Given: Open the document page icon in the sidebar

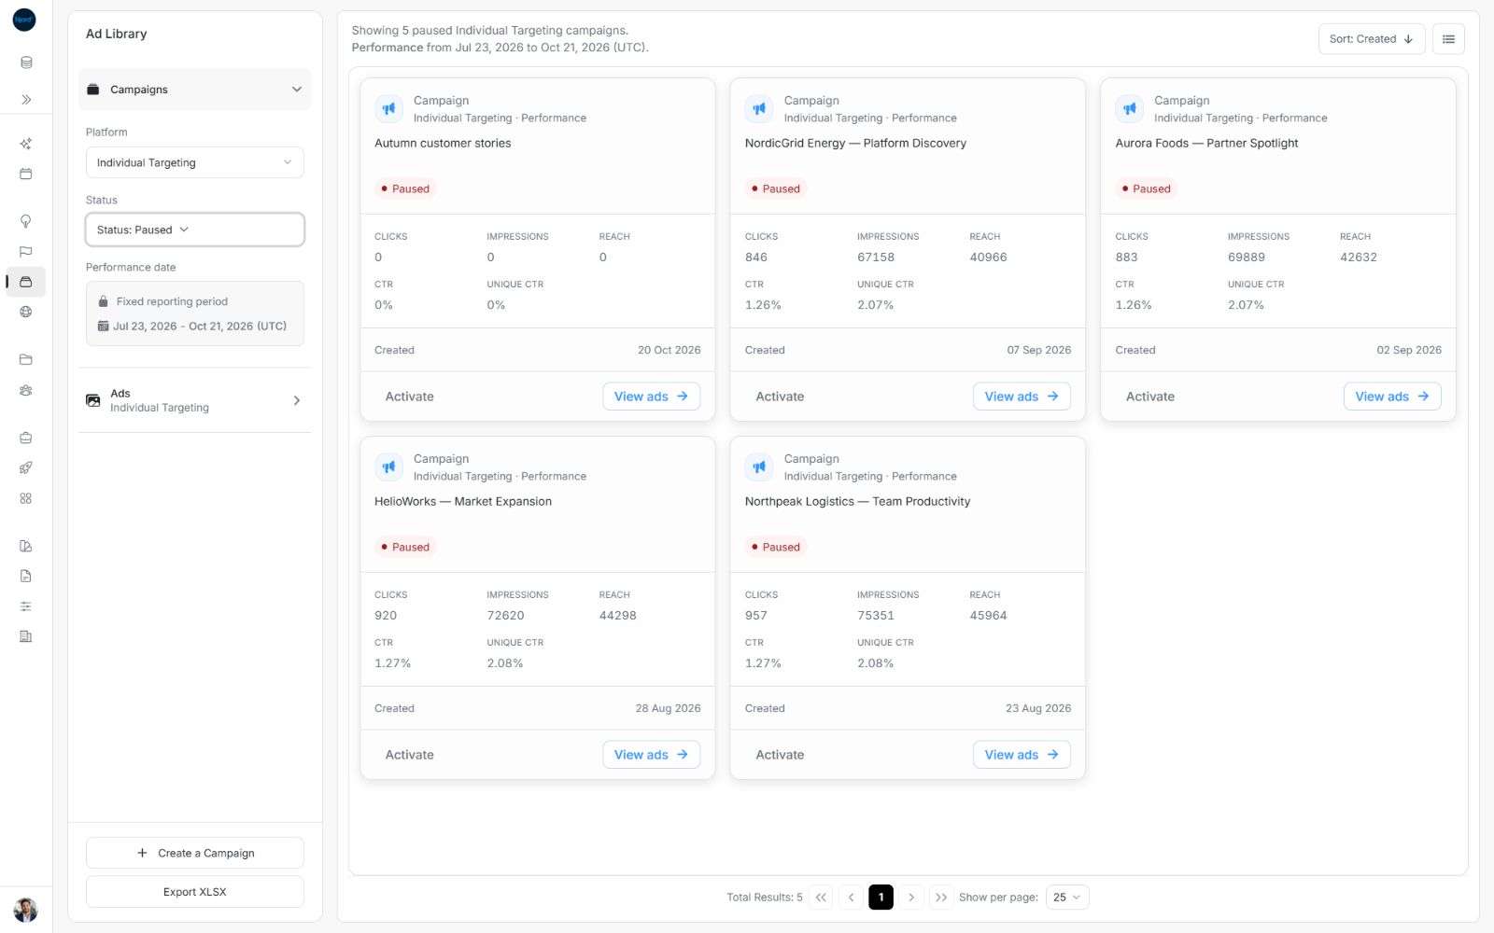Looking at the screenshot, I should click(x=26, y=576).
